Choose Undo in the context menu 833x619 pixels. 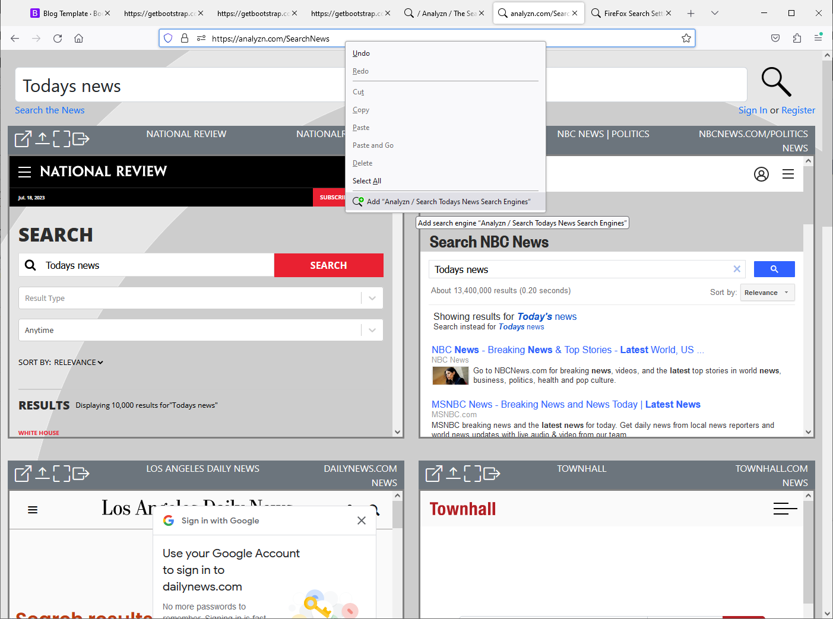(x=445, y=53)
